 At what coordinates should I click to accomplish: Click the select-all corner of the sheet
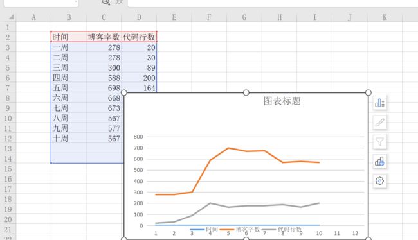pyautogui.click(x=11, y=17)
